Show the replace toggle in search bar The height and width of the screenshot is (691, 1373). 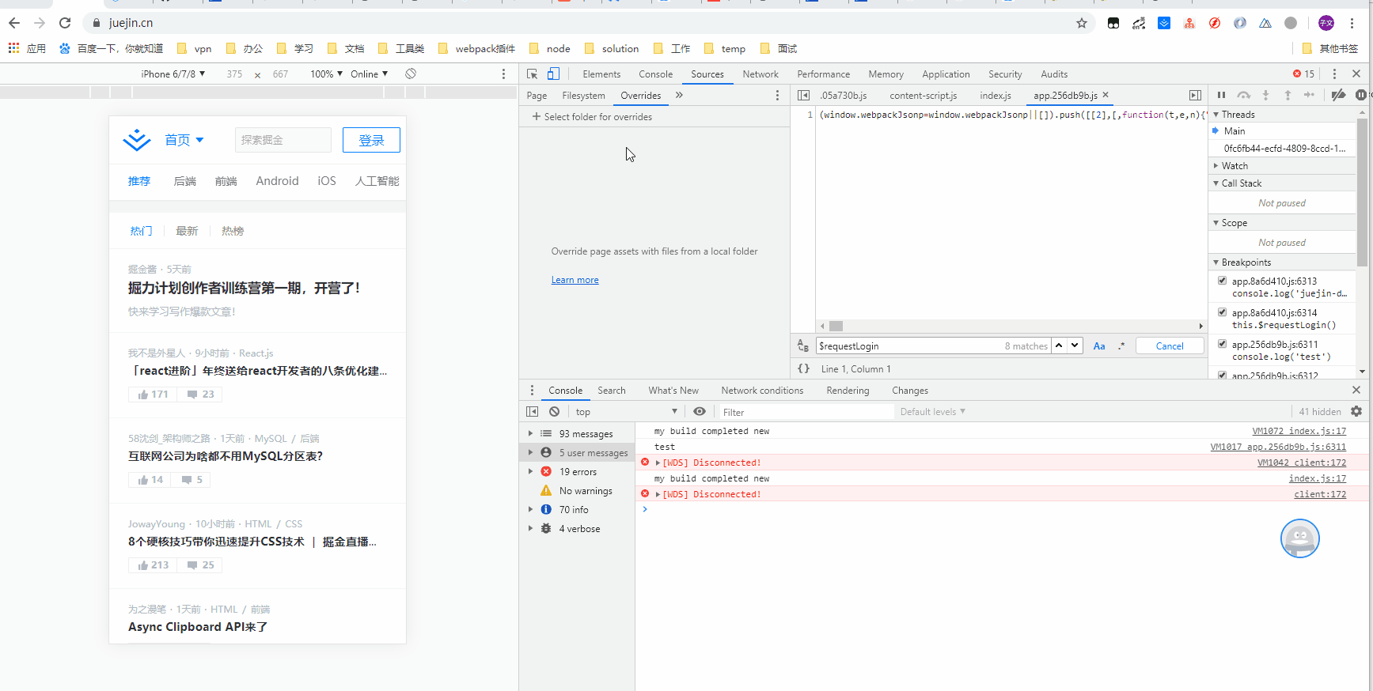click(803, 345)
